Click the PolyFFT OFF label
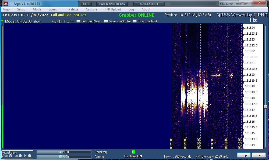The width and height of the screenshot is (269, 160). click(x=63, y=21)
